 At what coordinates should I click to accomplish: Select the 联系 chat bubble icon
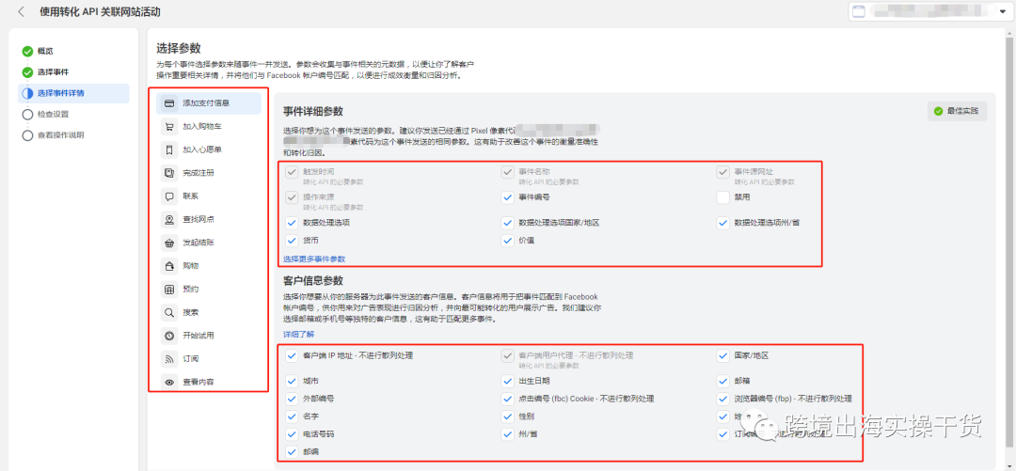[169, 196]
